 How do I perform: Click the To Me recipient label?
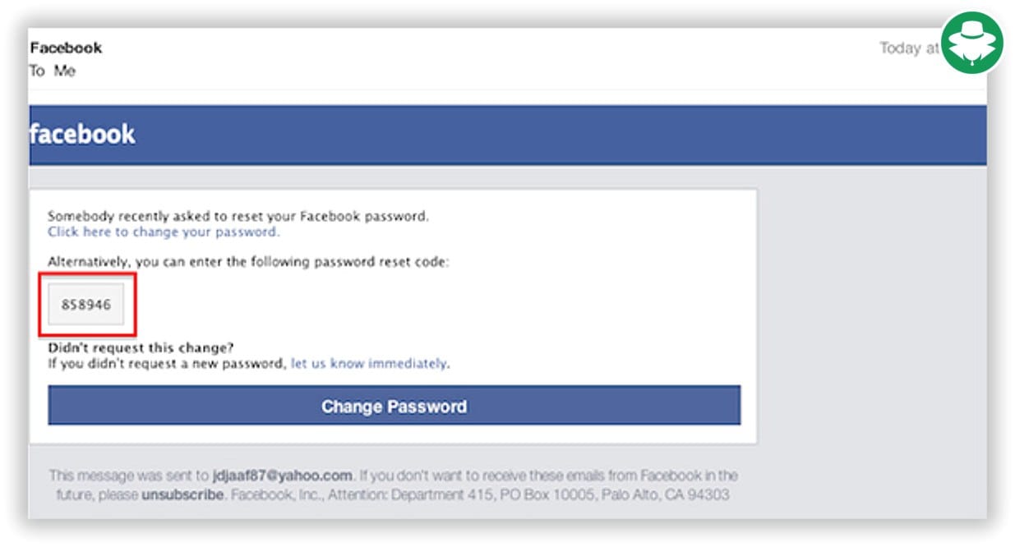pos(53,71)
